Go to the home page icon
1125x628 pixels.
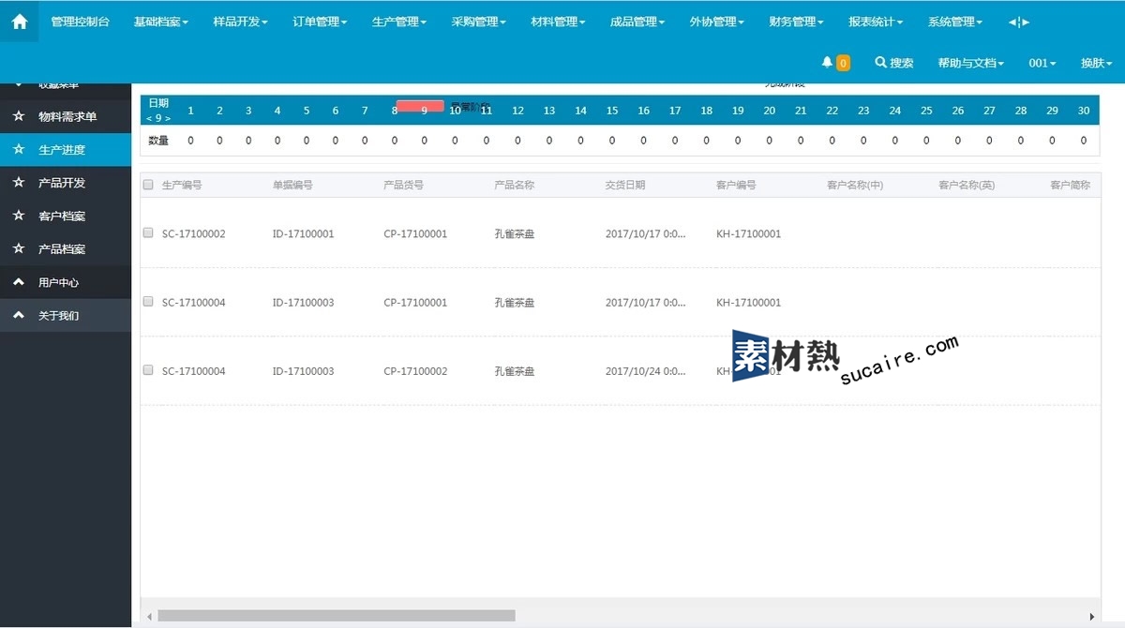pos(19,21)
